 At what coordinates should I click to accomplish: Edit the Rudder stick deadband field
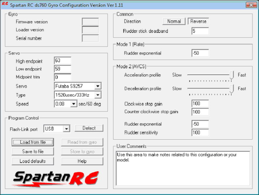[x=200, y=31]
